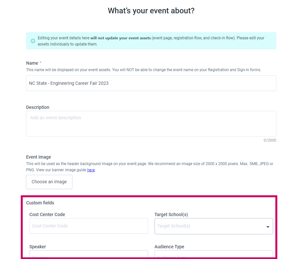
Task: Click the Choose an image button
Action: pos(49,182)
